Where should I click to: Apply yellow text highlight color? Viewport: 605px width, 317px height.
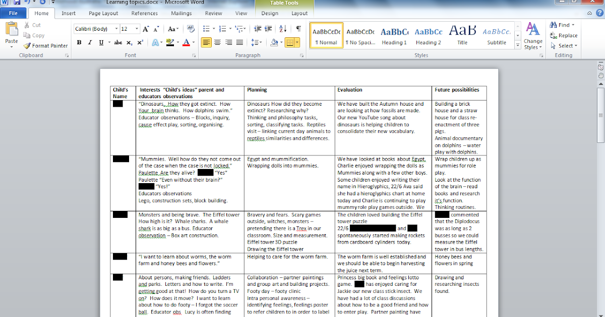point(170,43)
